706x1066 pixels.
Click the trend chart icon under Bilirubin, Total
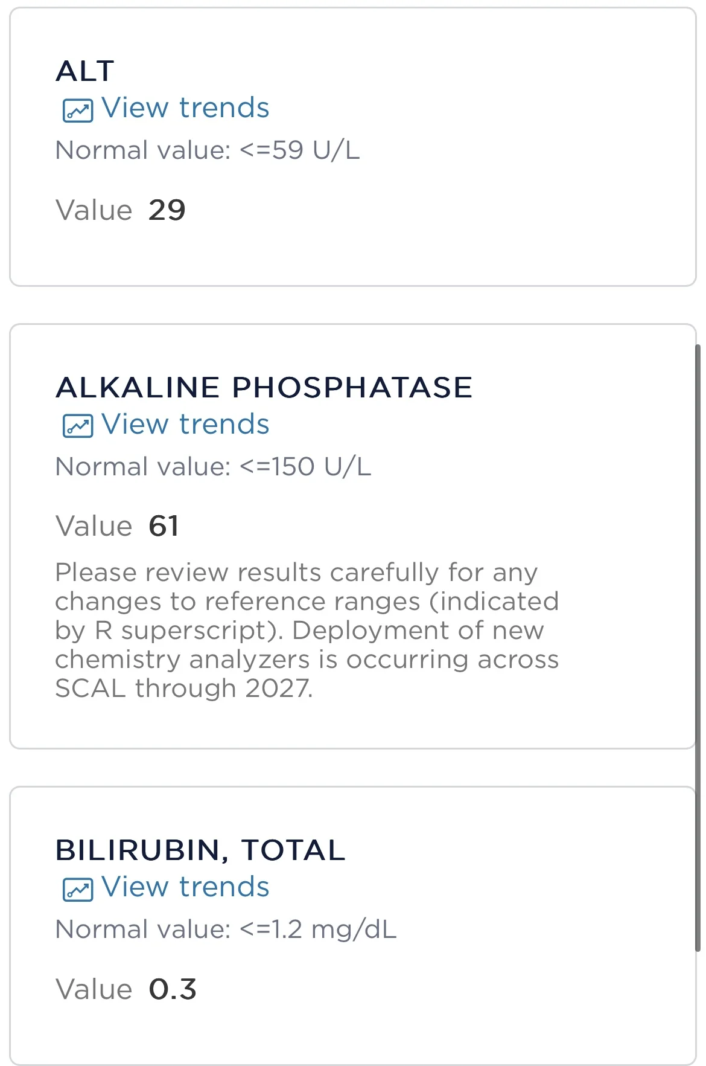click(x=78, y=890)
